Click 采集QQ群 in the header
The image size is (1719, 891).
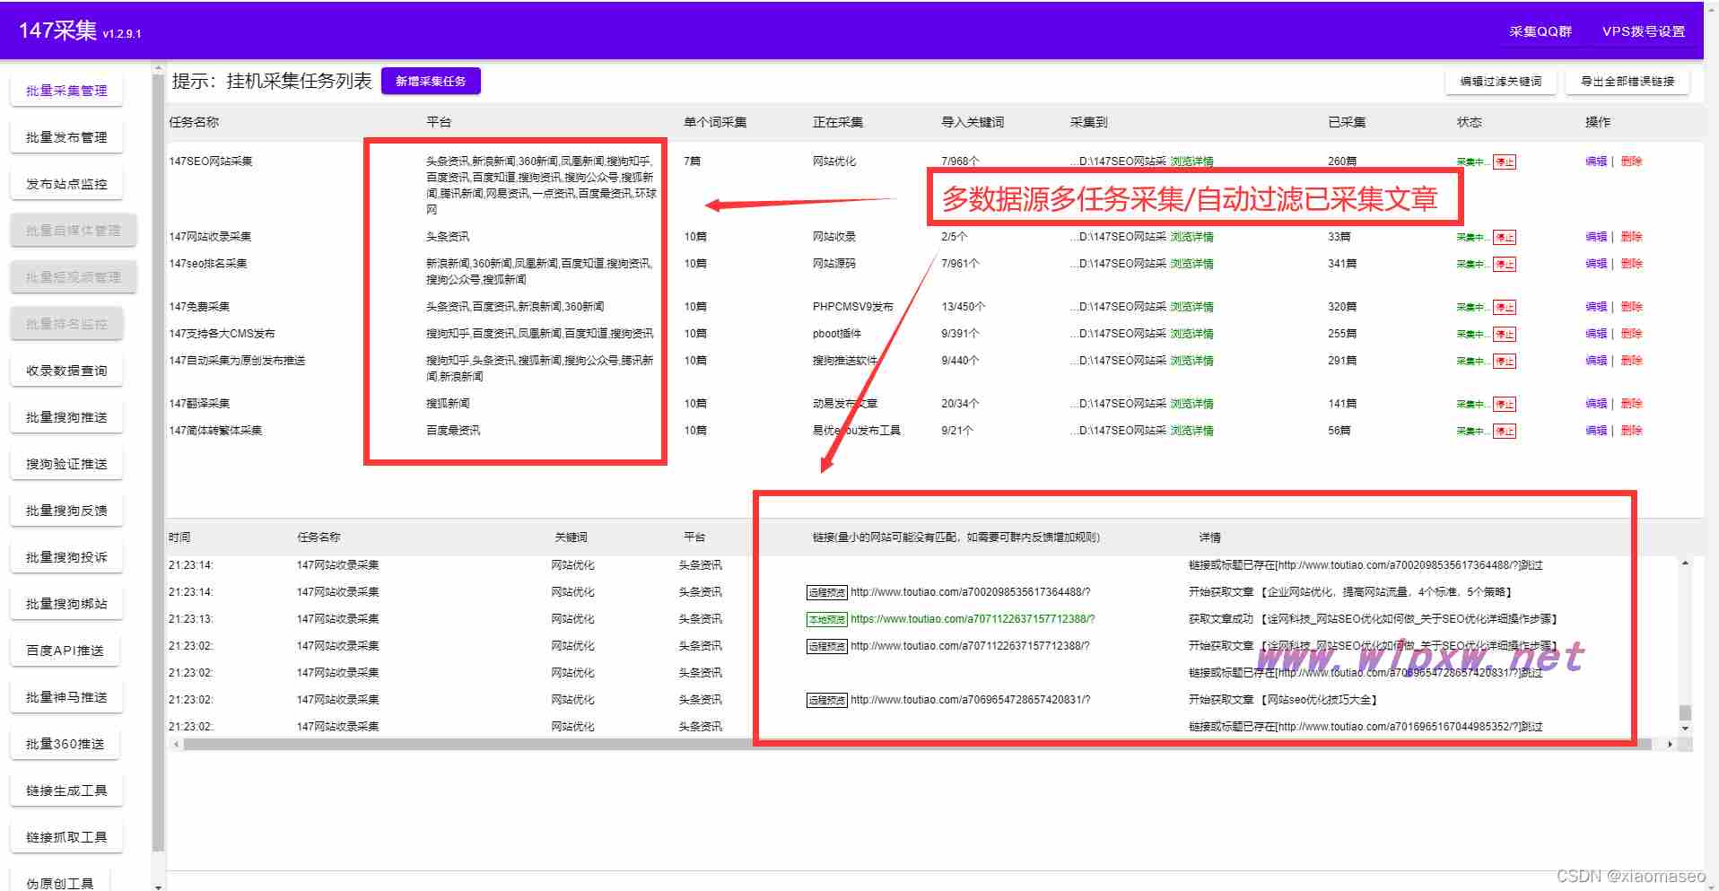(1540, 31)
